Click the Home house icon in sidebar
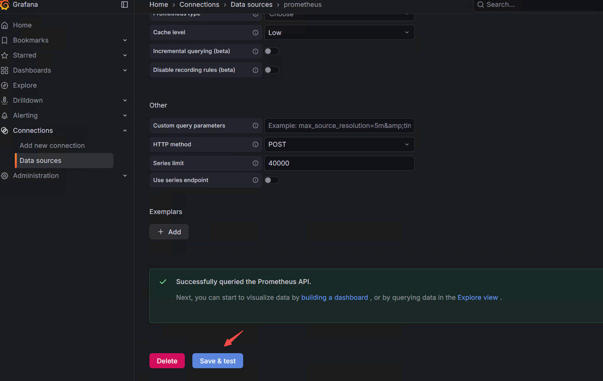The height and width of the screenshot is (381, 603). click(x=5, y=25)
